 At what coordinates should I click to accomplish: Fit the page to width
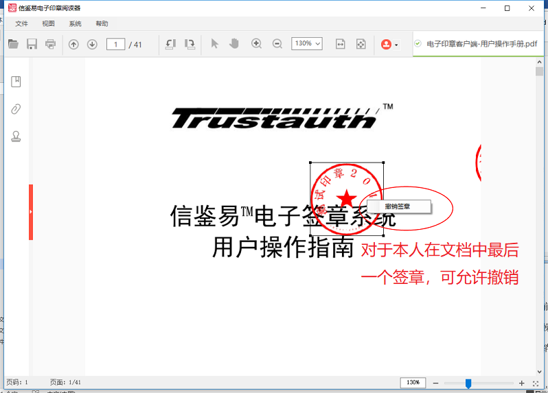click(340, 44)
